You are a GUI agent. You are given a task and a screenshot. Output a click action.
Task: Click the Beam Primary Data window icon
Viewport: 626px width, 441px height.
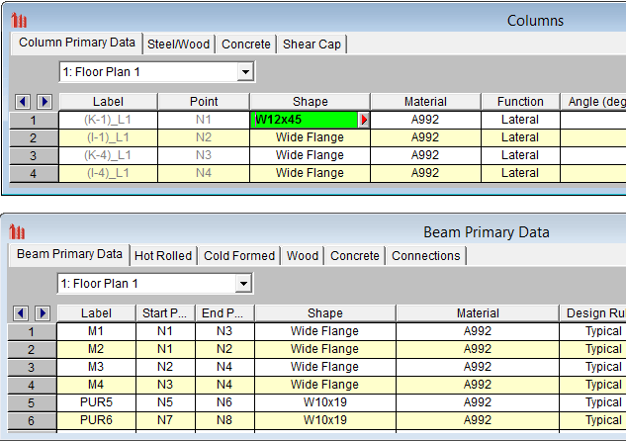coord(17,232)
